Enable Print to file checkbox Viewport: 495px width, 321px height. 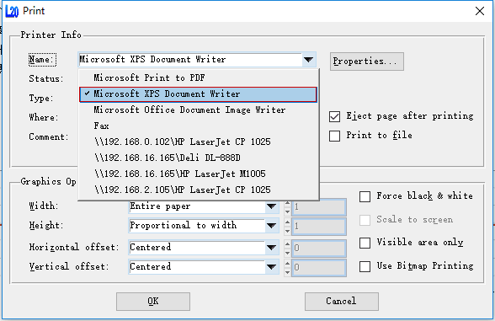(x=335, y=136)
